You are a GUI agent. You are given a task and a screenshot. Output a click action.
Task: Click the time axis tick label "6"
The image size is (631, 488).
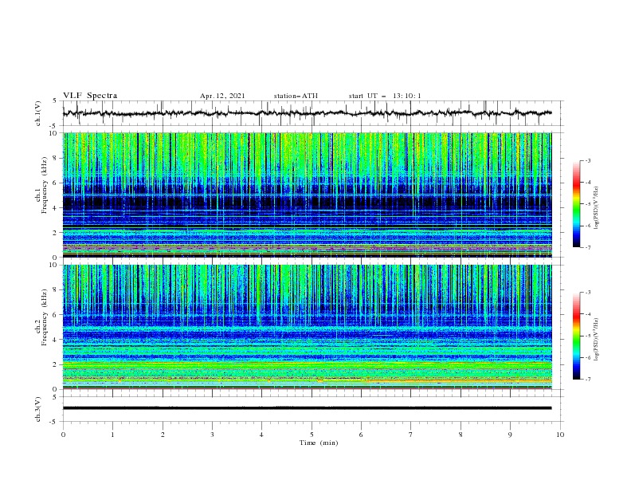tap(361, 435)
